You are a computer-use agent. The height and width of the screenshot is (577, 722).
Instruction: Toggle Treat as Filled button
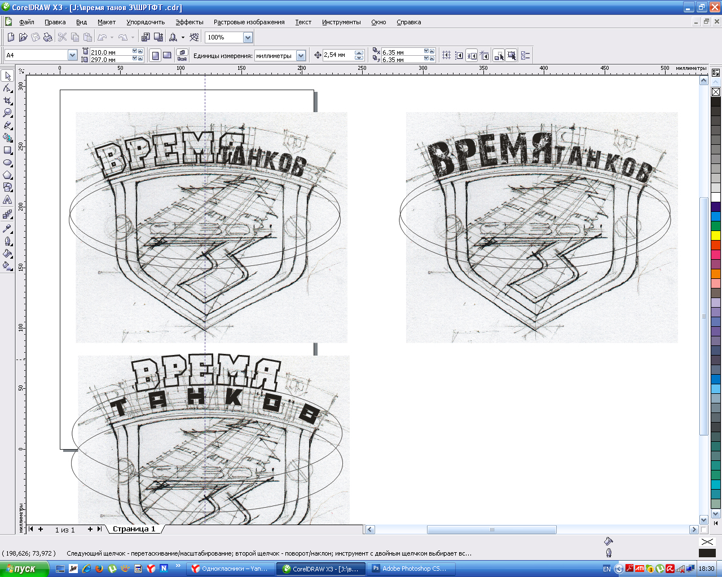(512, 55)
